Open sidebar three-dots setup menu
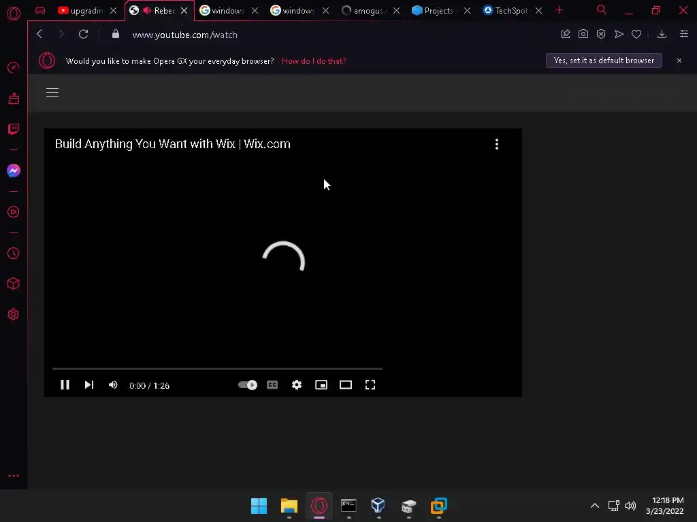This screenshot has height=522, width=697. (14, 475)
